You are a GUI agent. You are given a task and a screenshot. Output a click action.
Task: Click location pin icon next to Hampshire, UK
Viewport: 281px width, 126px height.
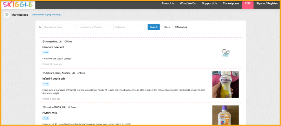pyautogui.click(x=44, y=42)
